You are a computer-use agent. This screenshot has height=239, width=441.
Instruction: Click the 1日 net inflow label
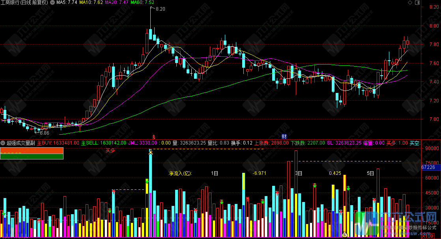pyautogui.click(x=215, y=173)
